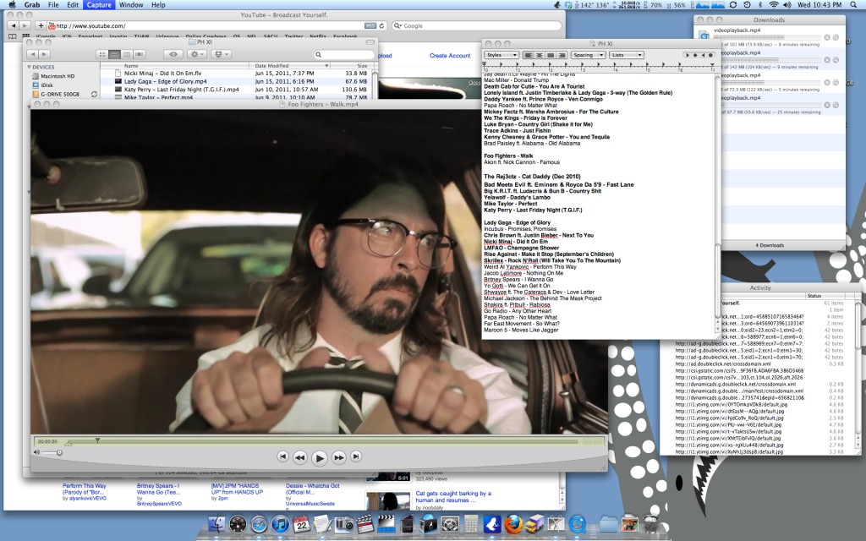The image size is (866, 541).
Task: Open Britney Spears - I Wanna Go link
Action: [x=158, y=489]
